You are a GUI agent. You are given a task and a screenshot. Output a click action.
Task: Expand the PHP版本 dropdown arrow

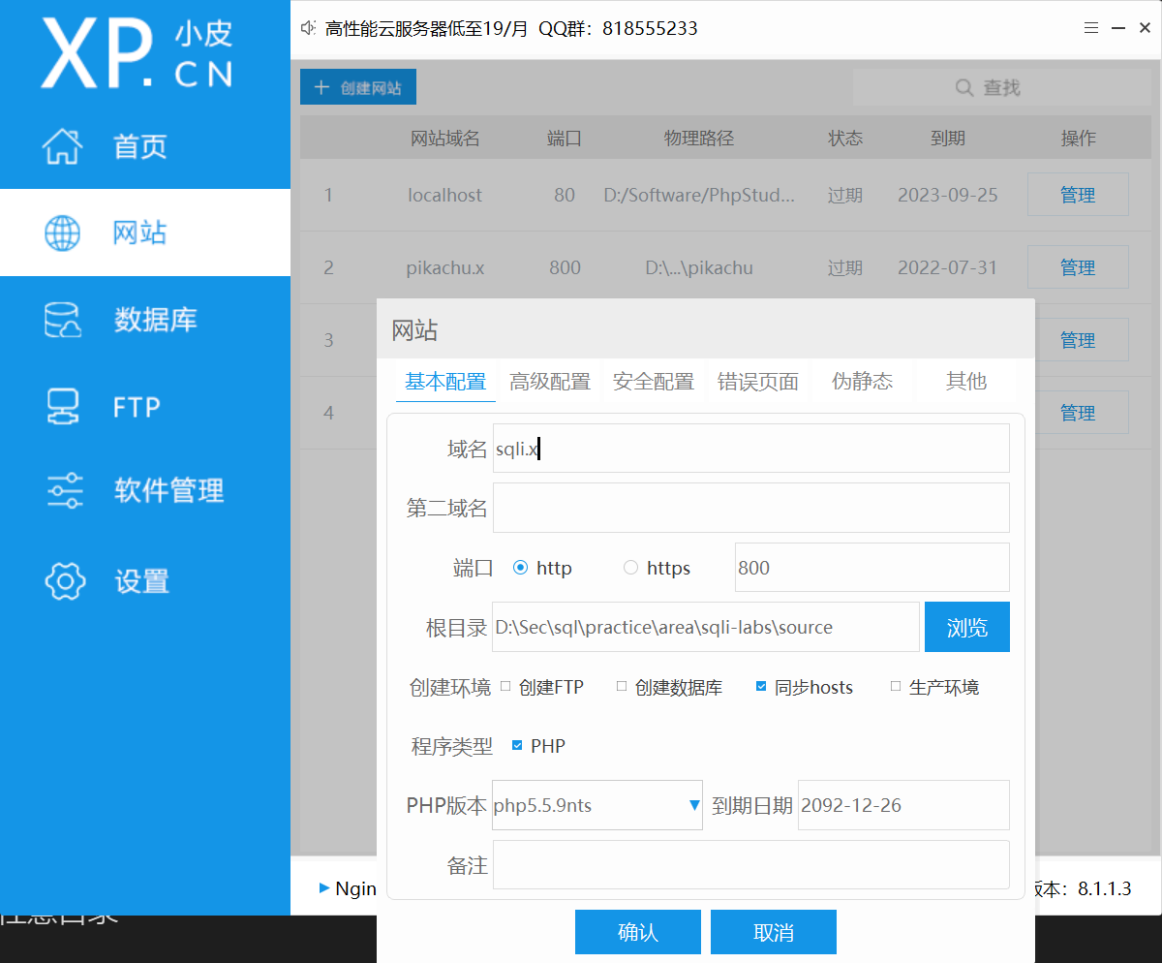point(694,805)
